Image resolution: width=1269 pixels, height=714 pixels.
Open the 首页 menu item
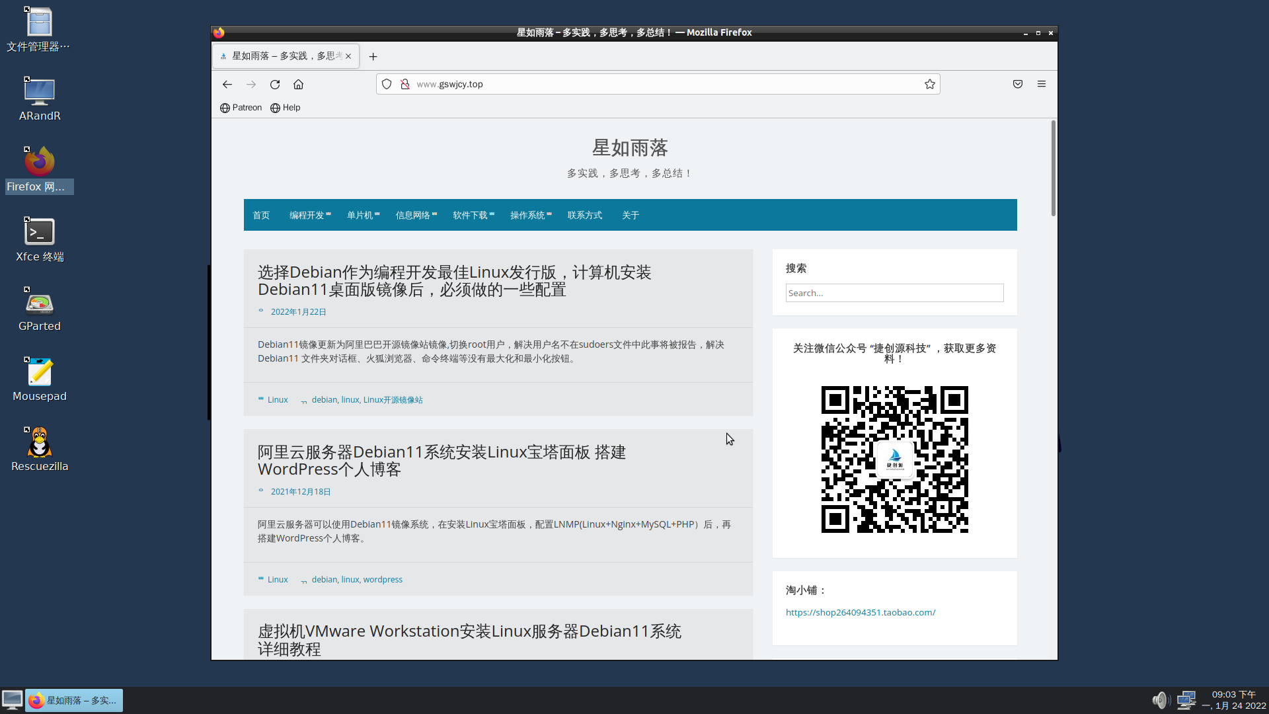pyautogui.click(x=261, y=216)
